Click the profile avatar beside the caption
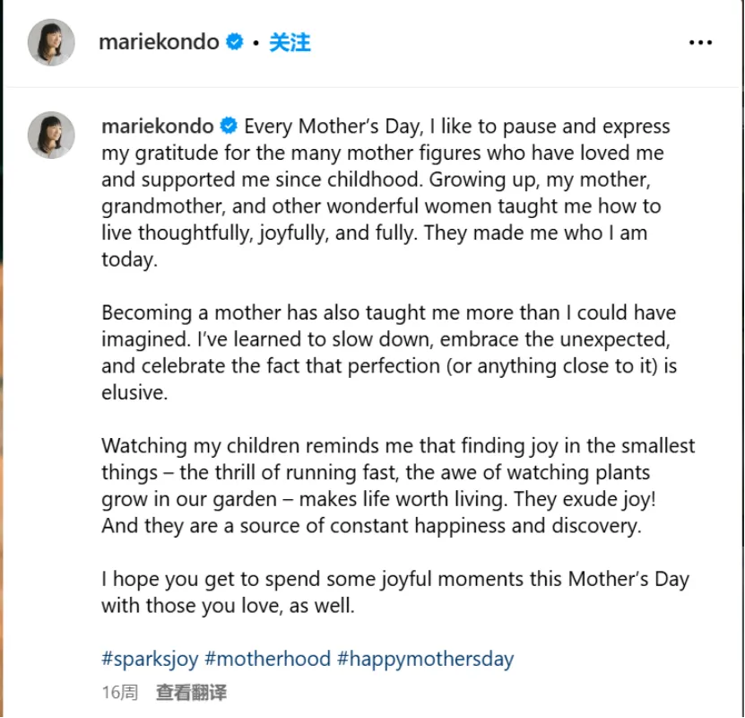This screenshot has width=745, height=718. coord(51,136)
